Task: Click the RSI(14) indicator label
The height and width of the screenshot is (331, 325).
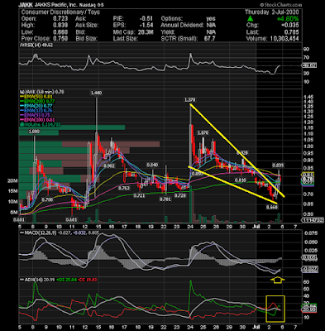Action: [x=36, y=45]
